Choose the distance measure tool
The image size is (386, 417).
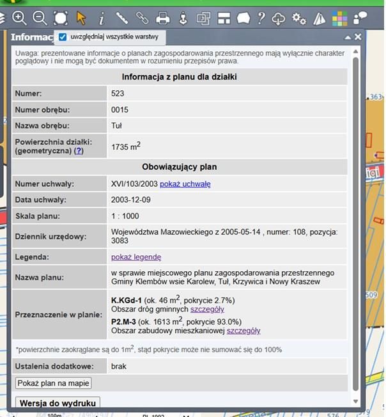coord(122,18)
